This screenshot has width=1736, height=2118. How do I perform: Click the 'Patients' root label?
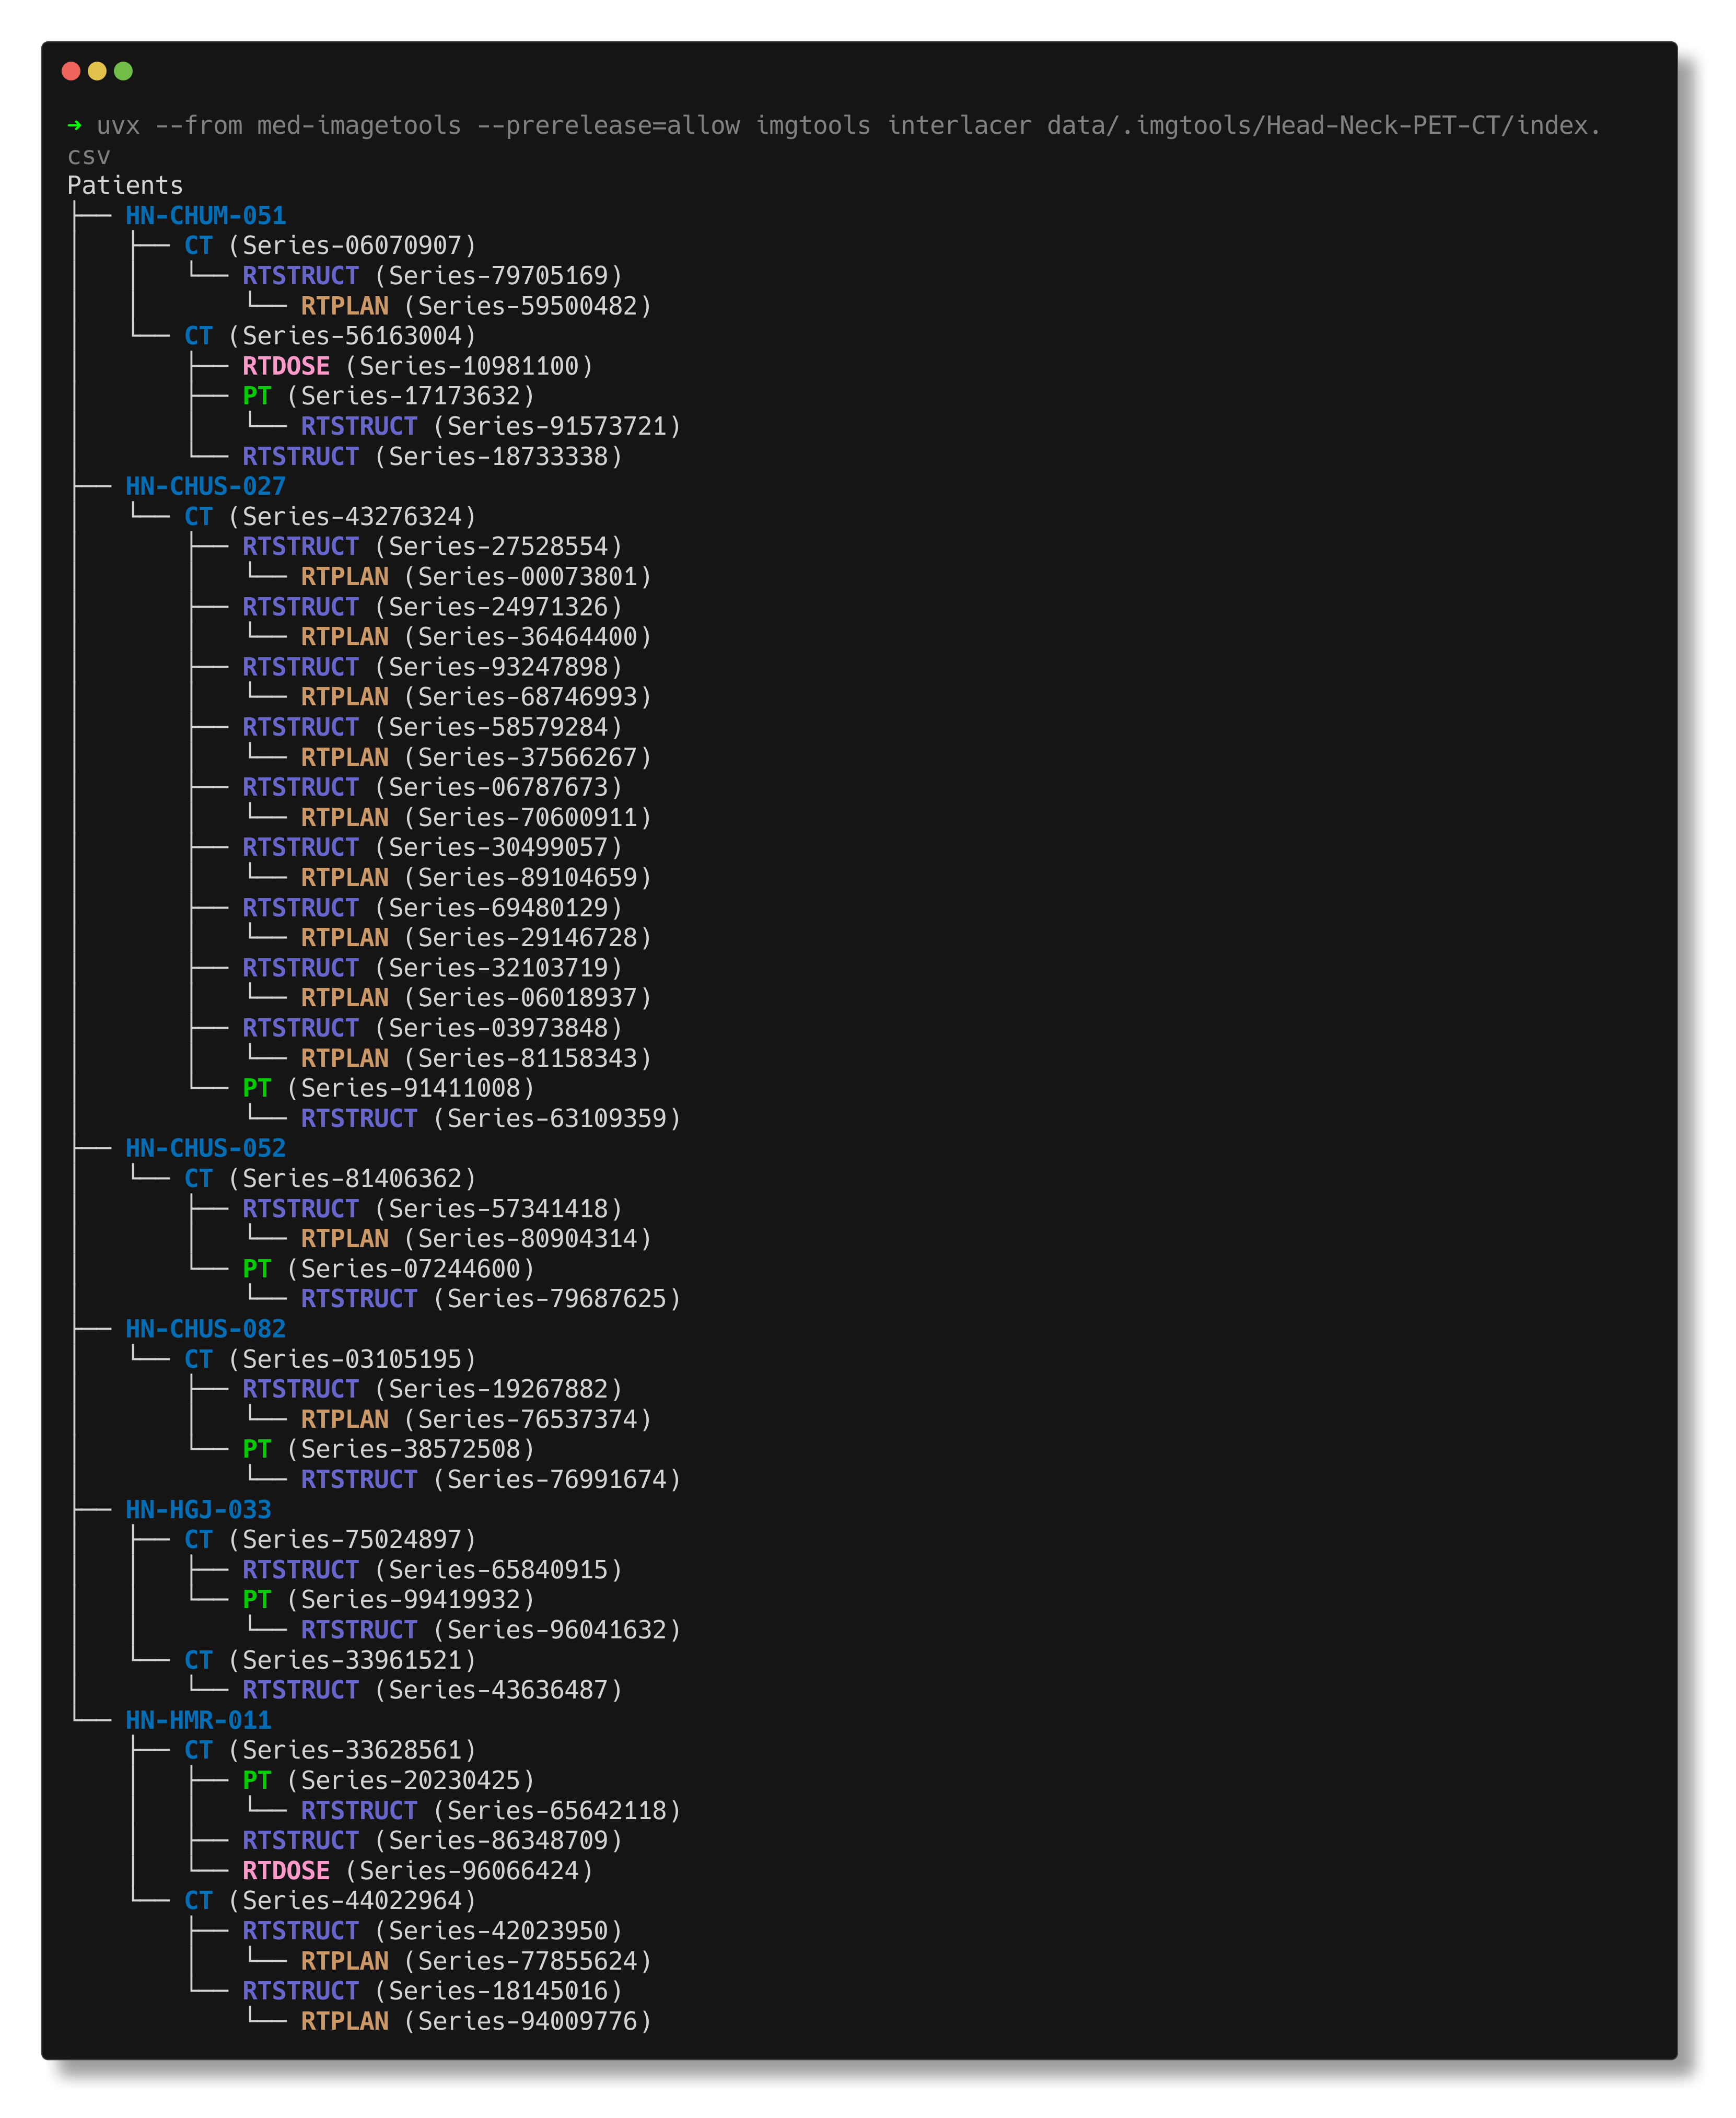tap(125, 186)
